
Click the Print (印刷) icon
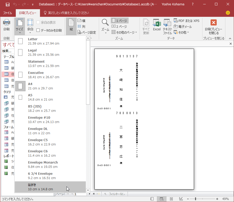7,25
